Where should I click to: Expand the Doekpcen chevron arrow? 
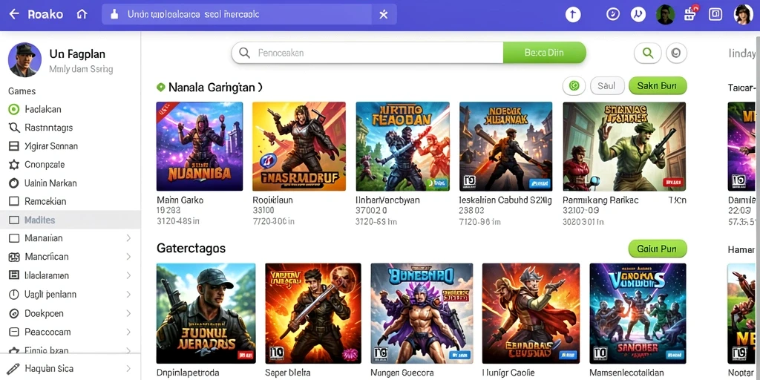(128, 314)
